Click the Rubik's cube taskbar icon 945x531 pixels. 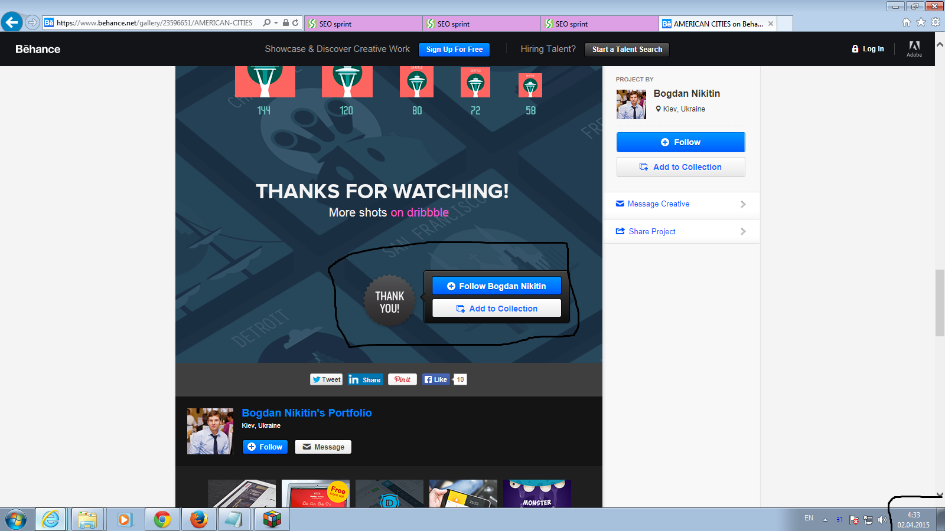272,519
